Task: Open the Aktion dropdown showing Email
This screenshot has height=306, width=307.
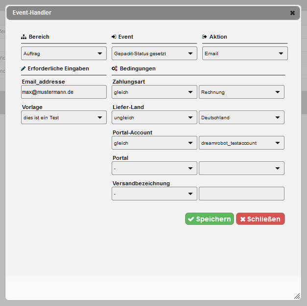Action: [245, 53]
